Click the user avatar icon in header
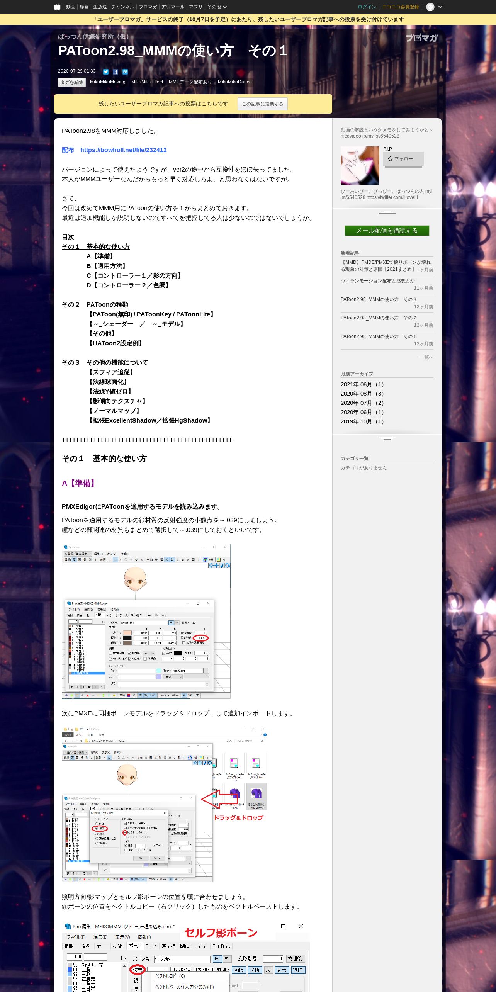The height and width of the screenshot is (992, 496). click(x=430, y=7)
